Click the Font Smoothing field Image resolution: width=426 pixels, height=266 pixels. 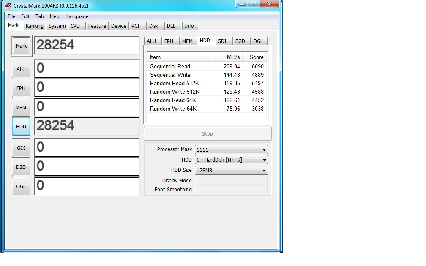coord(231,189)
